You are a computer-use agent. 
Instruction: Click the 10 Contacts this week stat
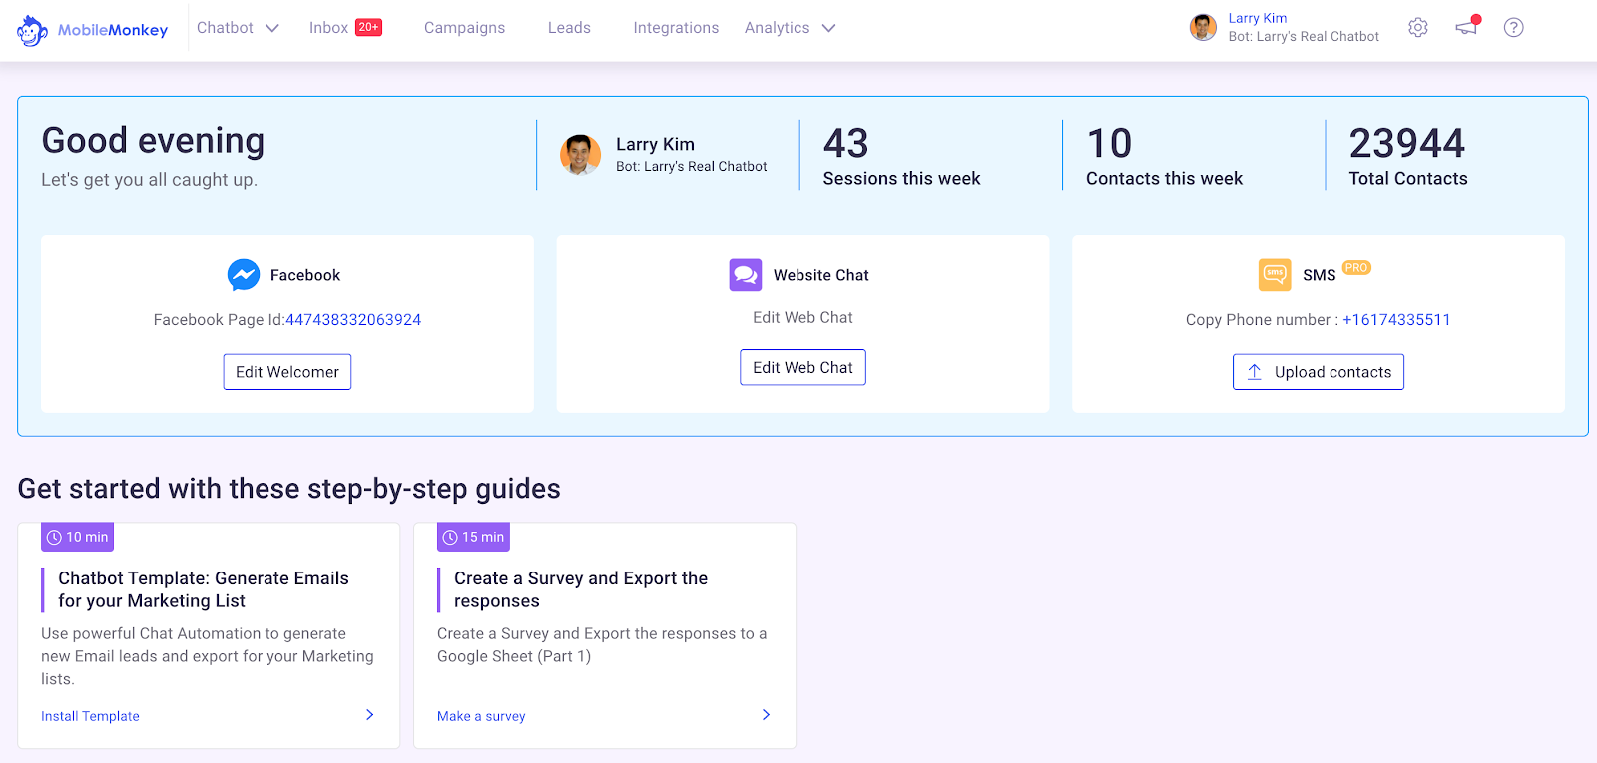[x=1164, y=156]
